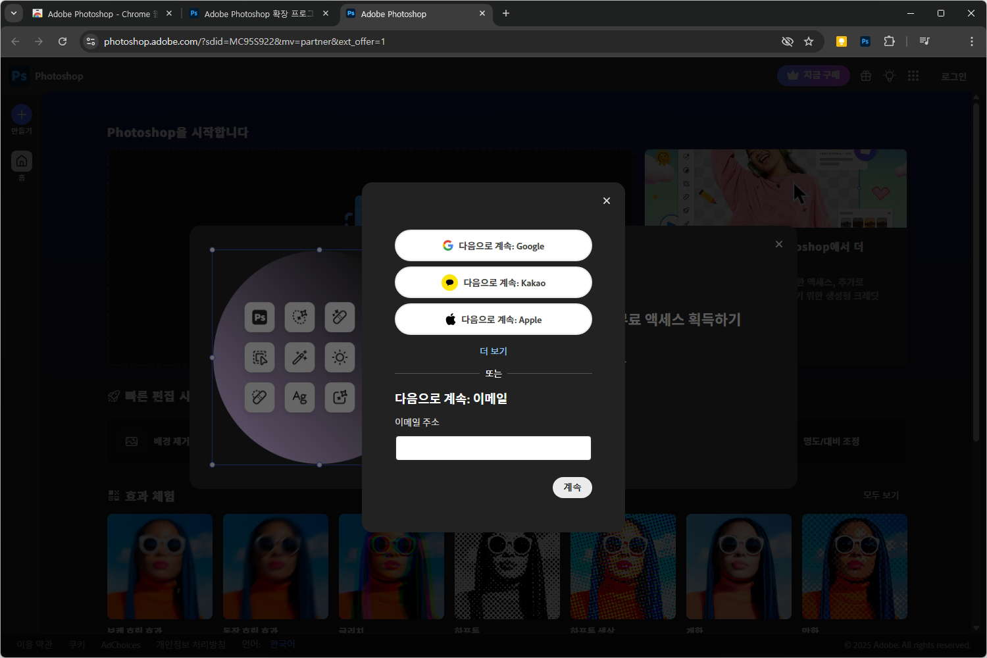This screenshot has width=987, height=658.
Task: Focus the 이메일 주소 input field
Action: pos(493,448)
